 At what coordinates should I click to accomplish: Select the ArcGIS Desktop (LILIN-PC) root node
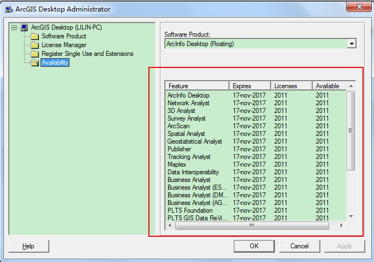67,27
